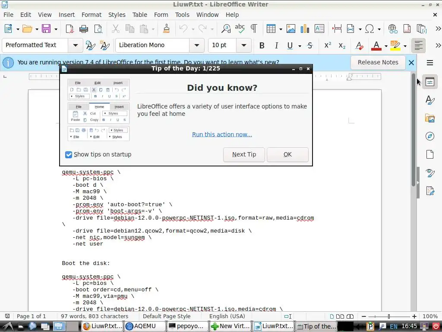This screenshot has width=442, height=332.
Task: Toggle Underline formatting
Action: tap(290, 45)
